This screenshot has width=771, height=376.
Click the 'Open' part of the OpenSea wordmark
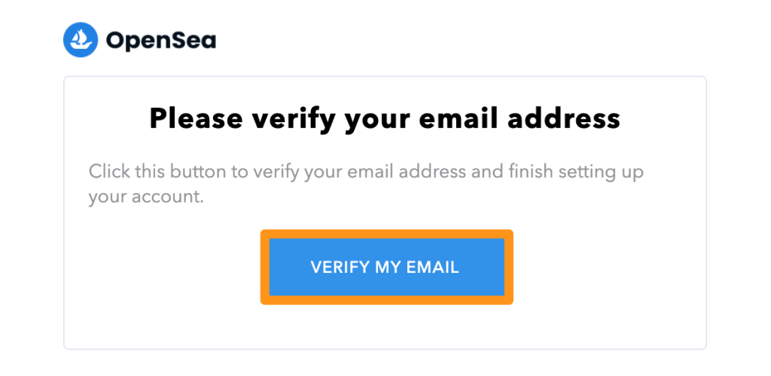140,42
